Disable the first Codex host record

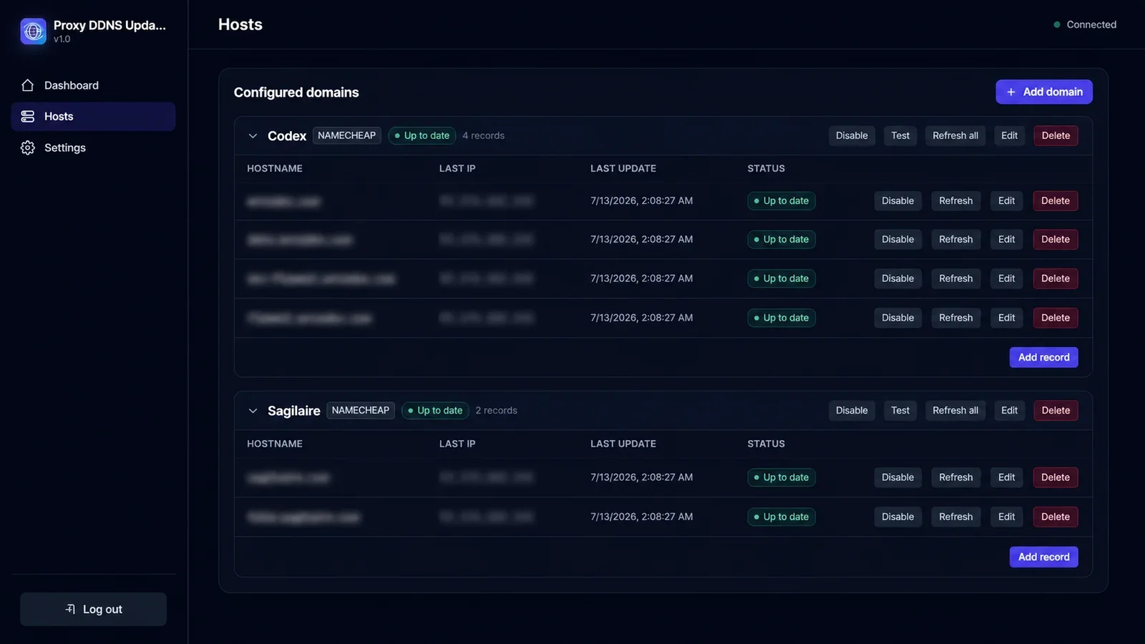[x=897, y=201]
